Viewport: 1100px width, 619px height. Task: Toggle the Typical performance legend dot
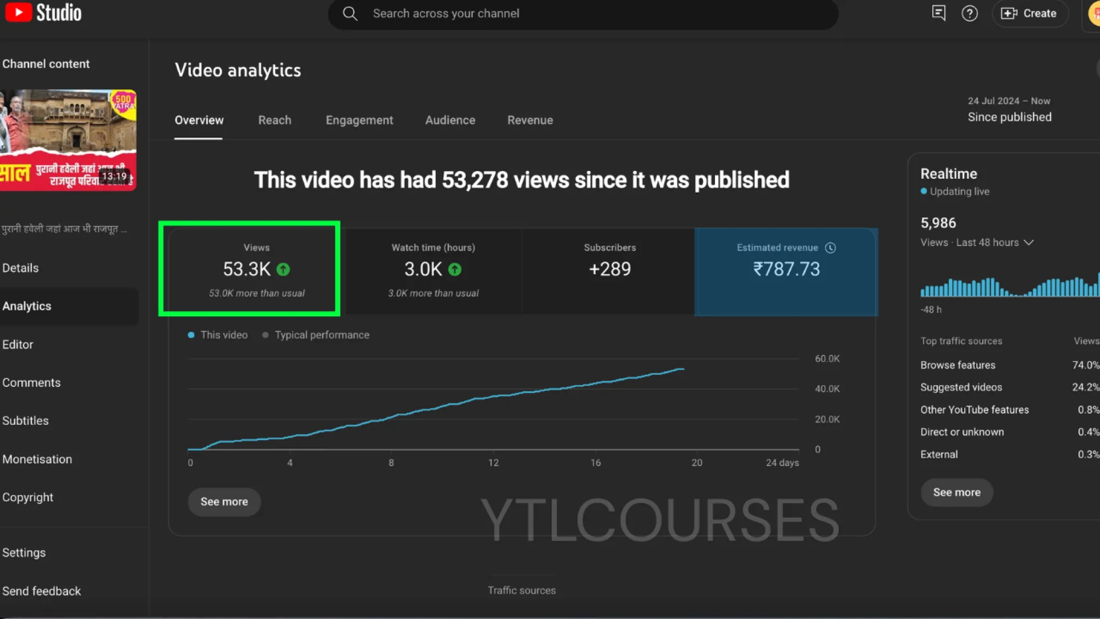pos(266,335)
